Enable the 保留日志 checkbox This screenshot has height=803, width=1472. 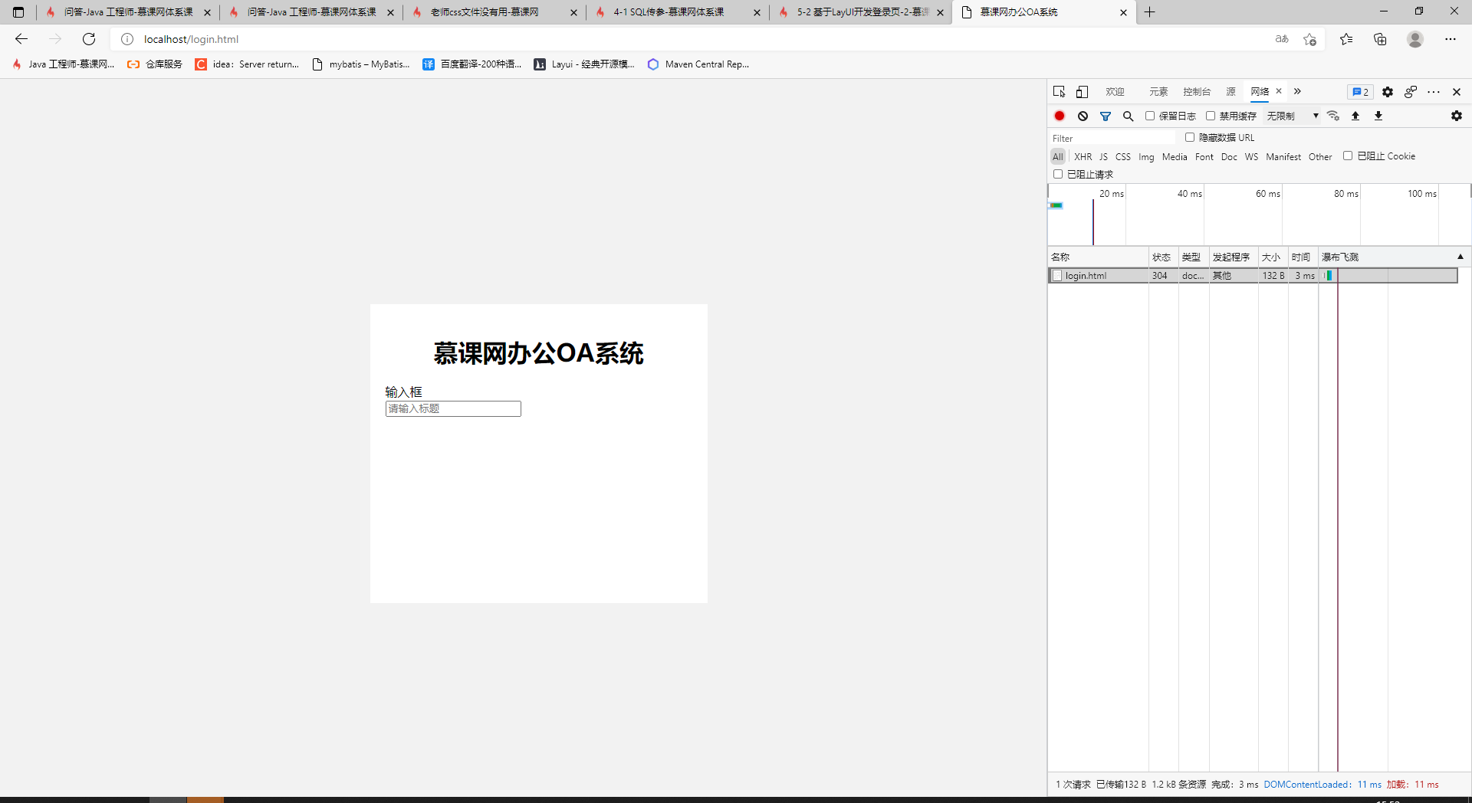1150,116
